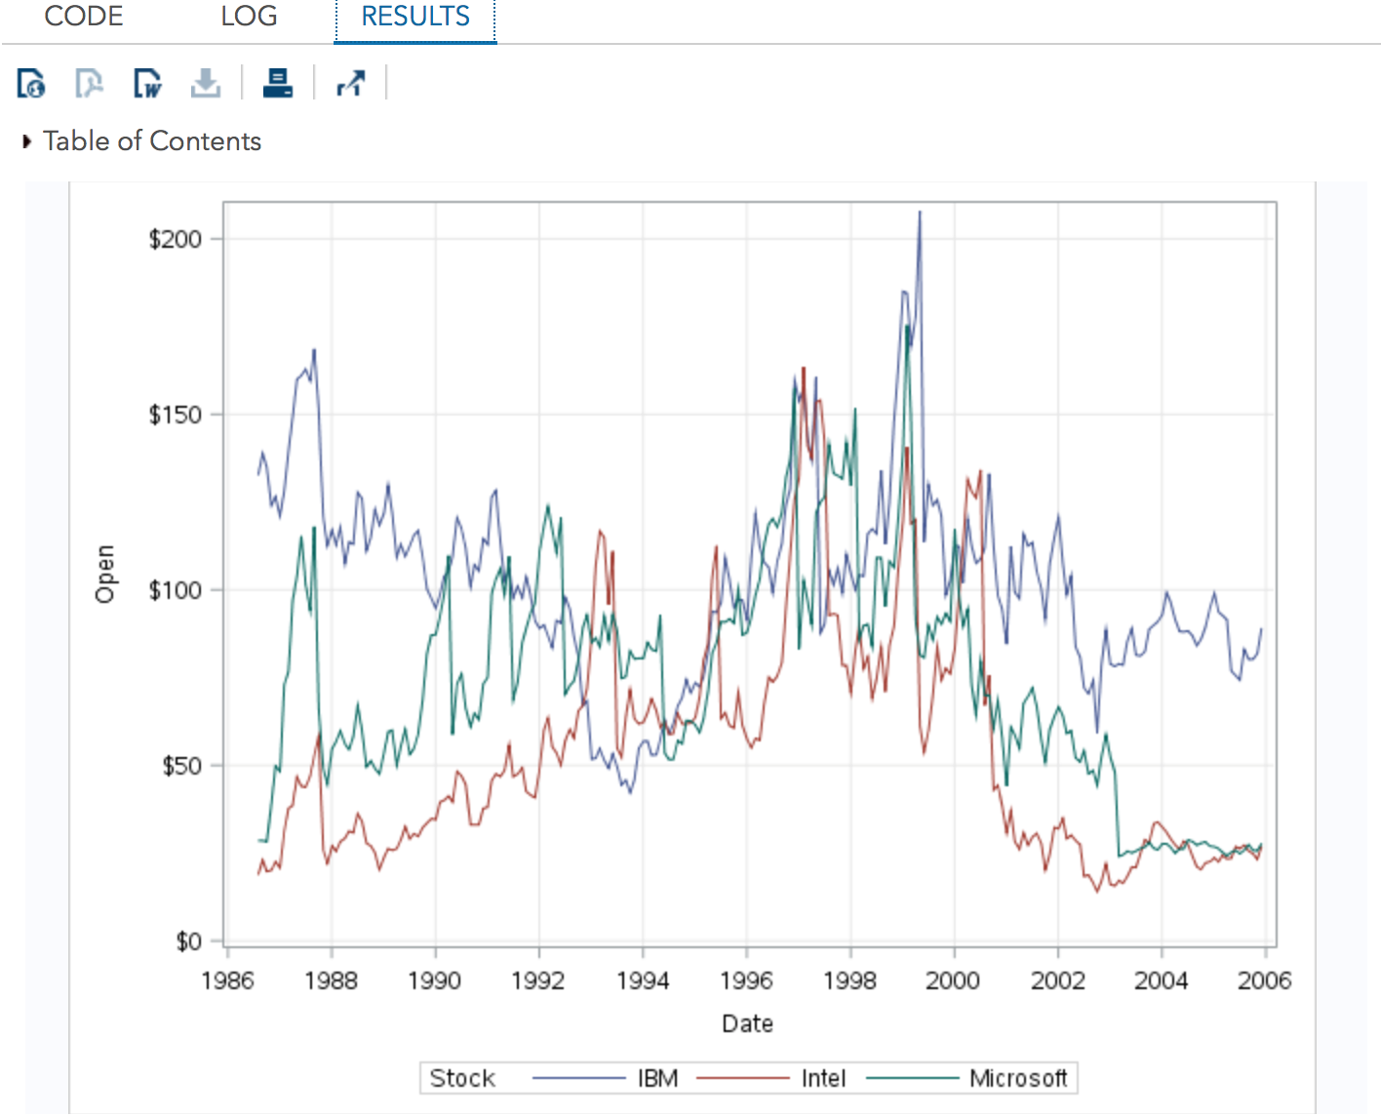Click the download results icon
Viewport: 1381px width, 1116px height.
pyautogui.click(x=206, y=83)
